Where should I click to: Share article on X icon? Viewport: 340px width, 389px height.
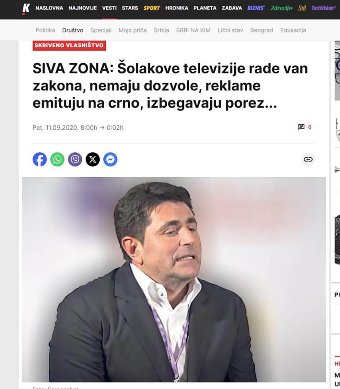pyautogui.click(x=93, y=159)
